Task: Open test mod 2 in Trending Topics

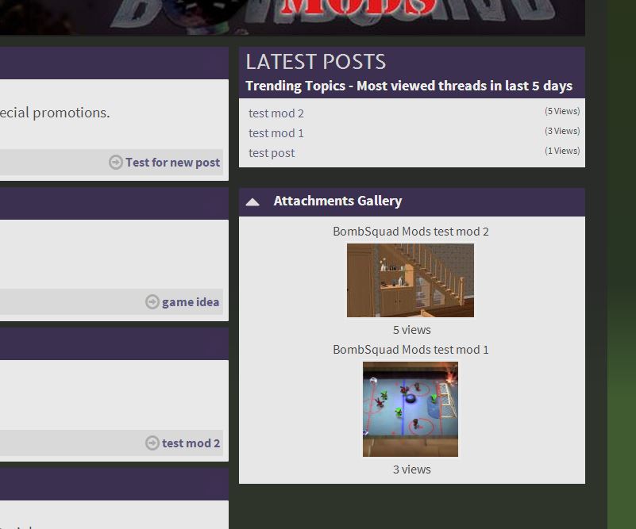Action: [276, 113]
